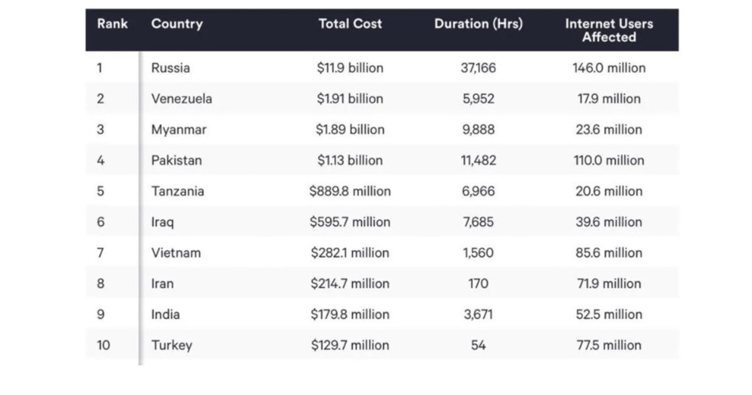Click the Rank column header
752x395 pixels.
point(112,24)
